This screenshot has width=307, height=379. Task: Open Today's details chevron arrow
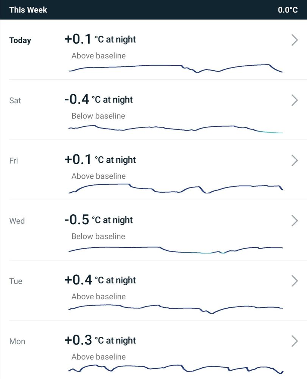295,40
